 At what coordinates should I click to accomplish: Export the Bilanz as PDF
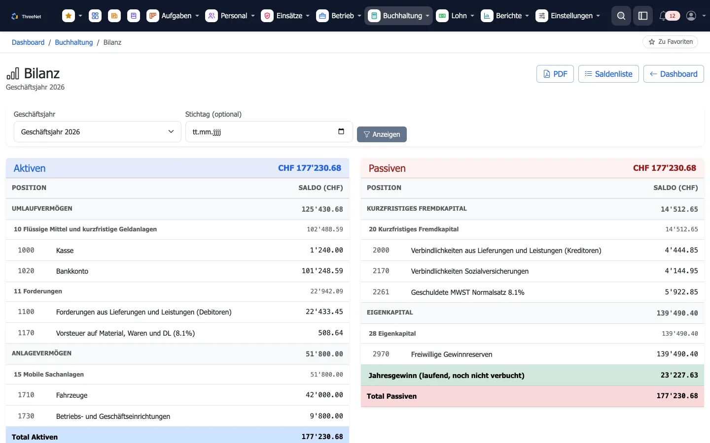555,74
